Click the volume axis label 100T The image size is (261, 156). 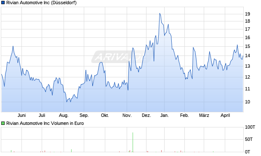(x=250, y=127)
